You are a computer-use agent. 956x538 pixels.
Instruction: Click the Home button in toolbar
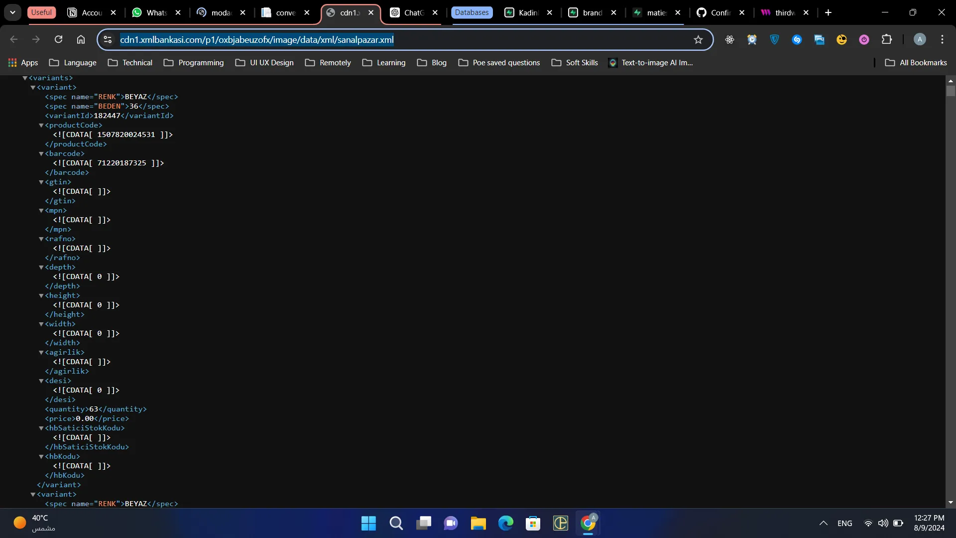[81, 39]
